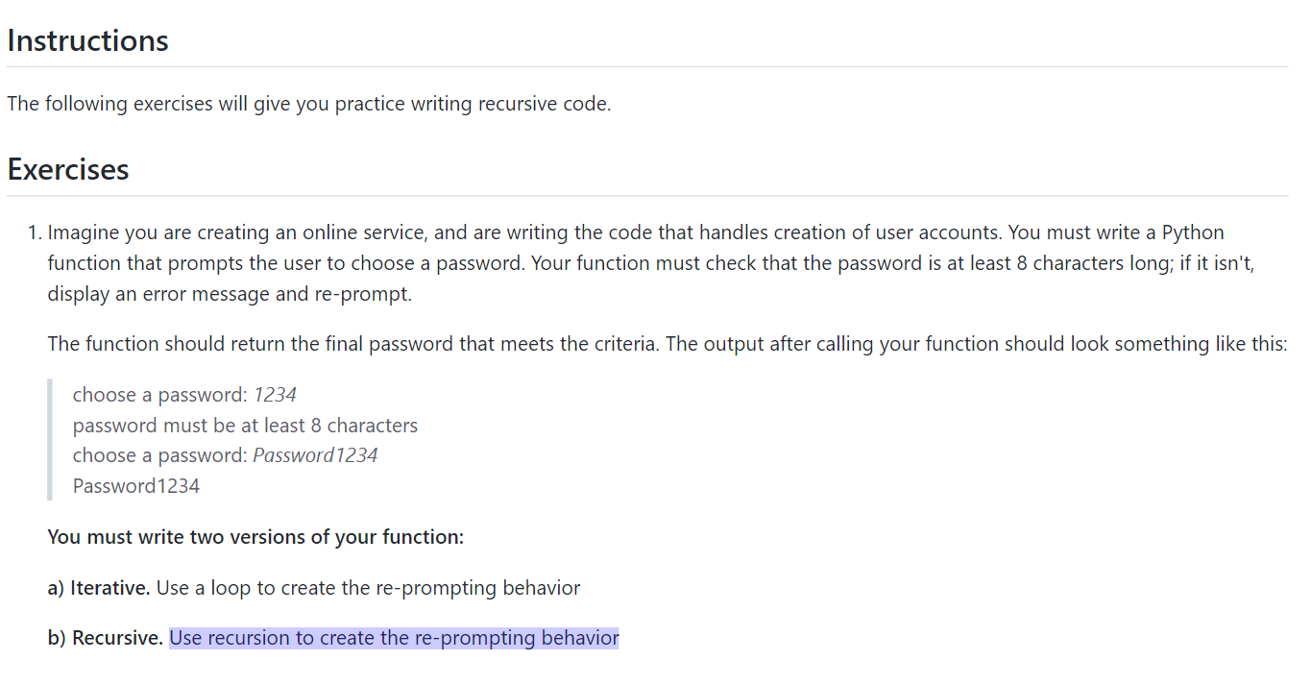Click the list number "1." of the exercise
Viewport: 1311px width, 685px height.
[36, 232]
